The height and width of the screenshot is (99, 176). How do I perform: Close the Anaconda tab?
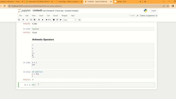pyautogui.click(x=52, y=2)
